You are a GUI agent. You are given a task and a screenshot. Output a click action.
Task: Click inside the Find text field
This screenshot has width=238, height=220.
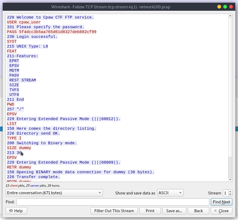(x=113, y=202)
